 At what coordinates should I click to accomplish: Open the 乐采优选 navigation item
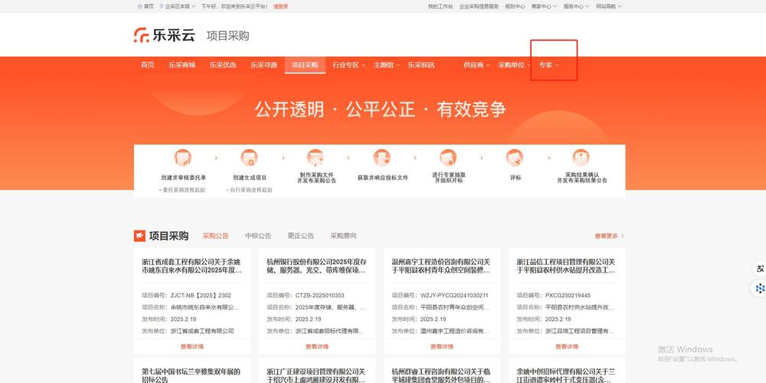[x=223, y=65]
